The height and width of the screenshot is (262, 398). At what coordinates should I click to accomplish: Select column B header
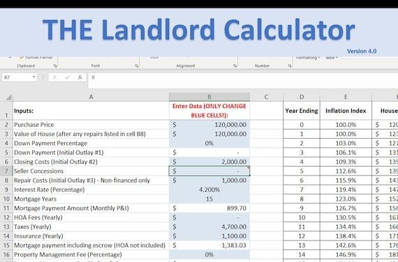click(209, 97)
